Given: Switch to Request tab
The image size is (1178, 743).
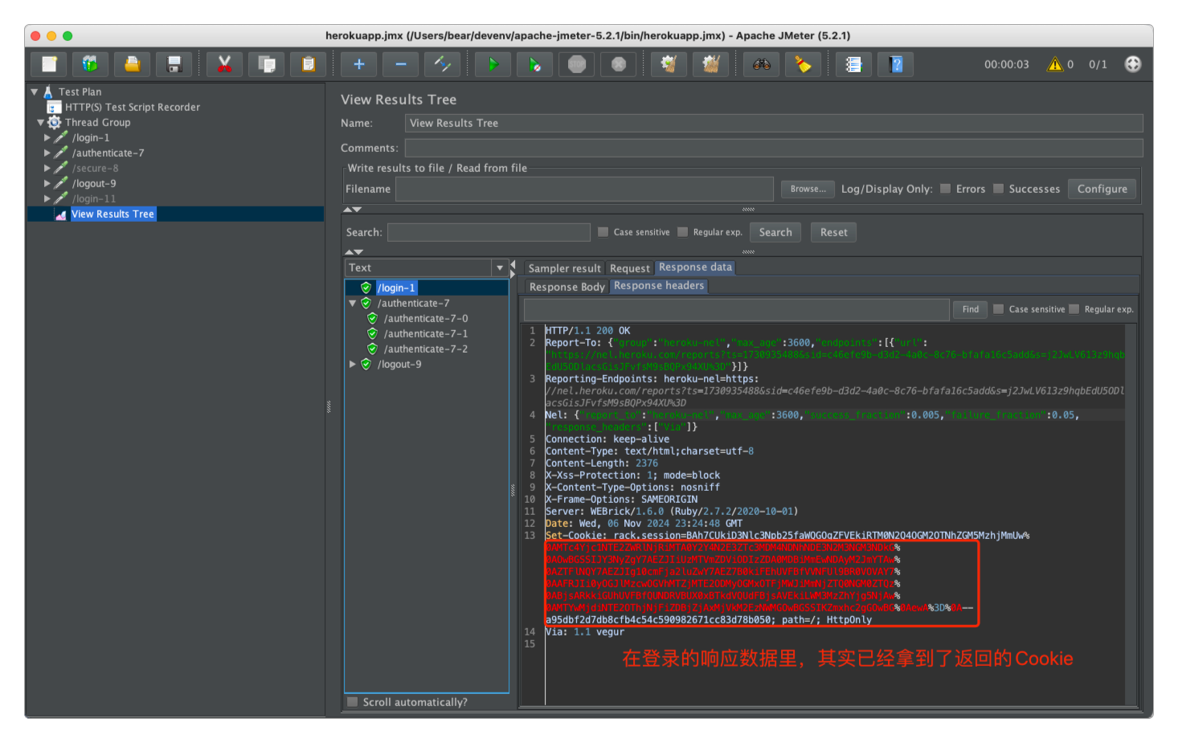Looking at the screenshot, I should point(629,268).
